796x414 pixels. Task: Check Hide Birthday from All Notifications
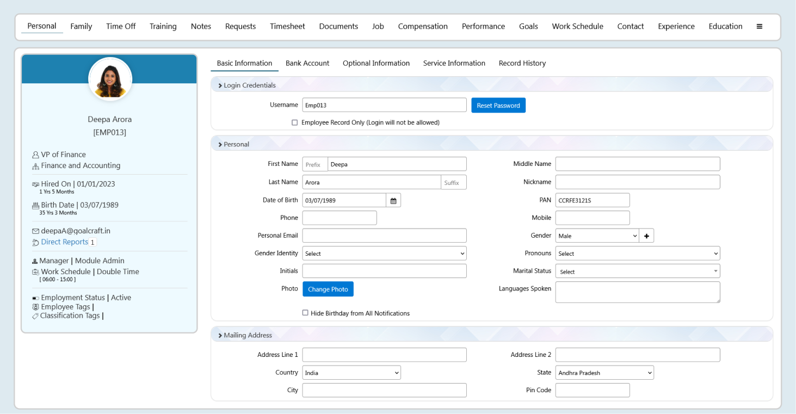pos(305,313)
